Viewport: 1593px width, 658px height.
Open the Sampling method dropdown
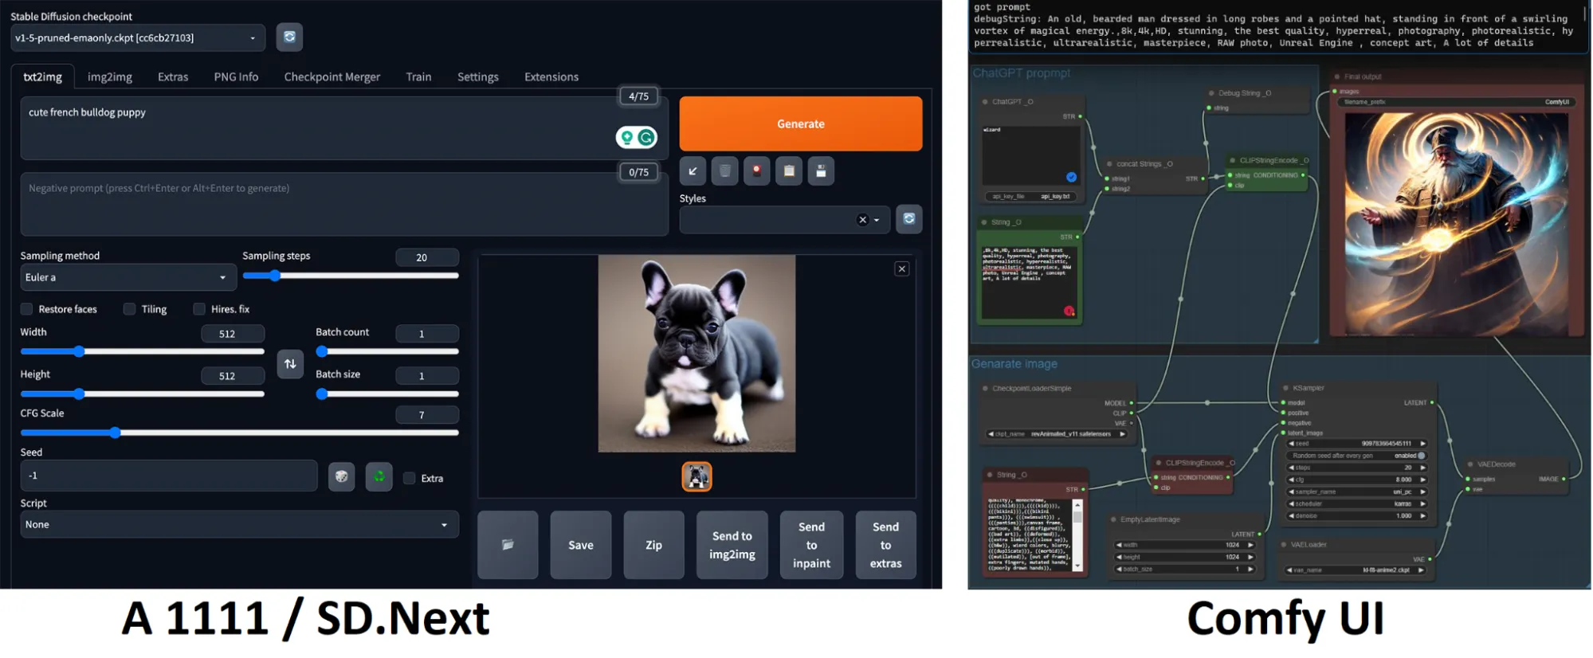[128, 277]
